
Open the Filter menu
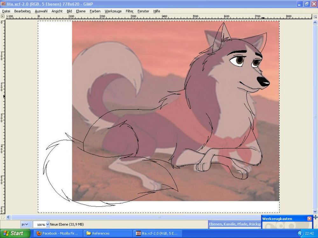click(x=129, y=11)
